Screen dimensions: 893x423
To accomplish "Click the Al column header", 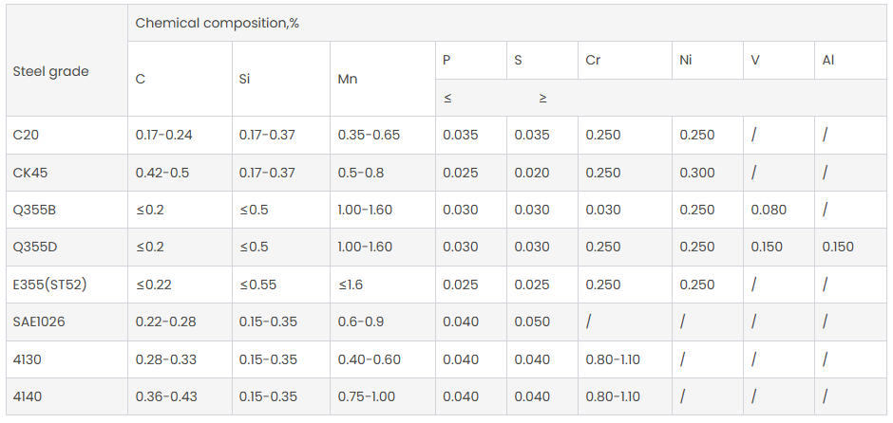I will (x=829, y=60).
